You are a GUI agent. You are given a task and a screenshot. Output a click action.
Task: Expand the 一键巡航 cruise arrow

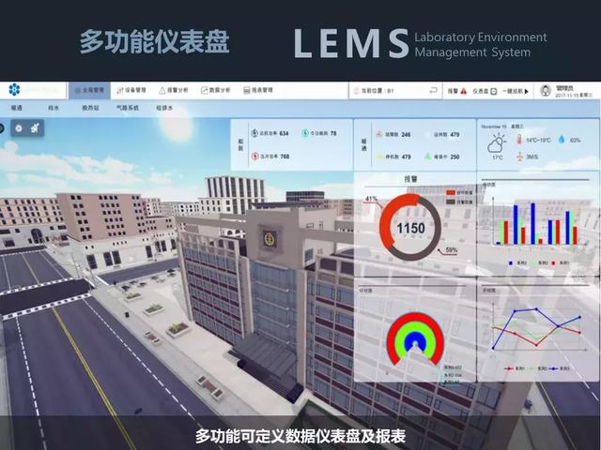point(526,91)
